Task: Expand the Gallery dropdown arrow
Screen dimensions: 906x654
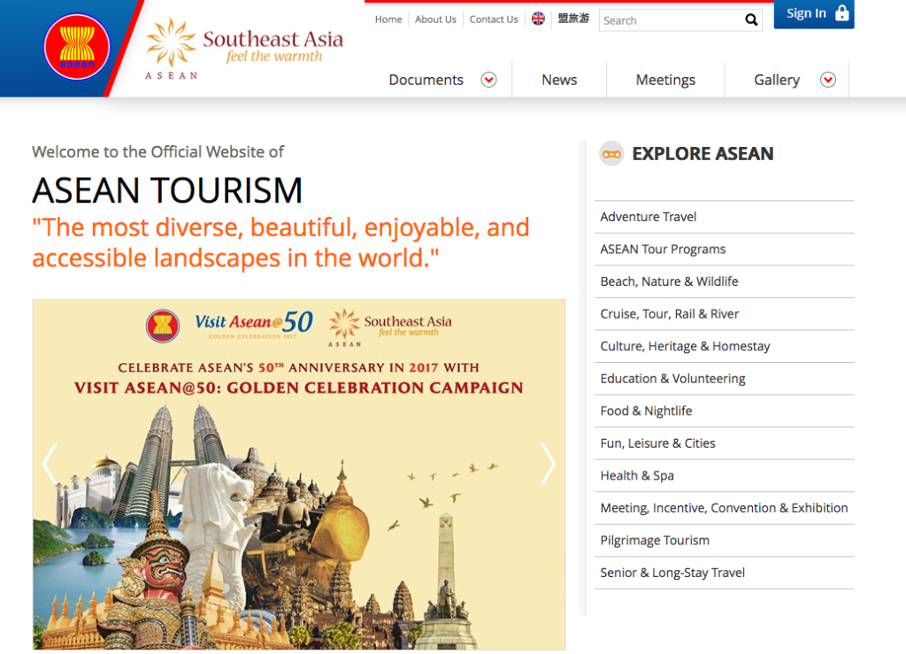Action: [x=828, y=80]
